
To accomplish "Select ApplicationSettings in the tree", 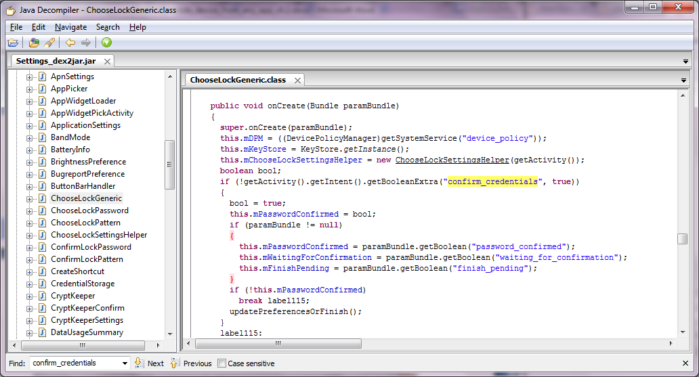I will click(85, 125).
